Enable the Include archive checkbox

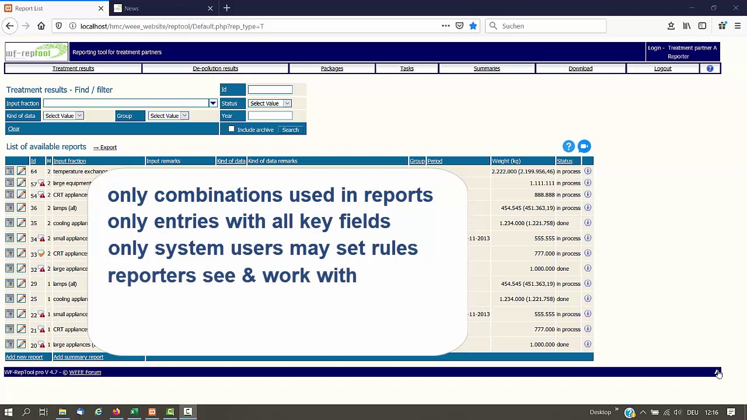pos(232,129)
